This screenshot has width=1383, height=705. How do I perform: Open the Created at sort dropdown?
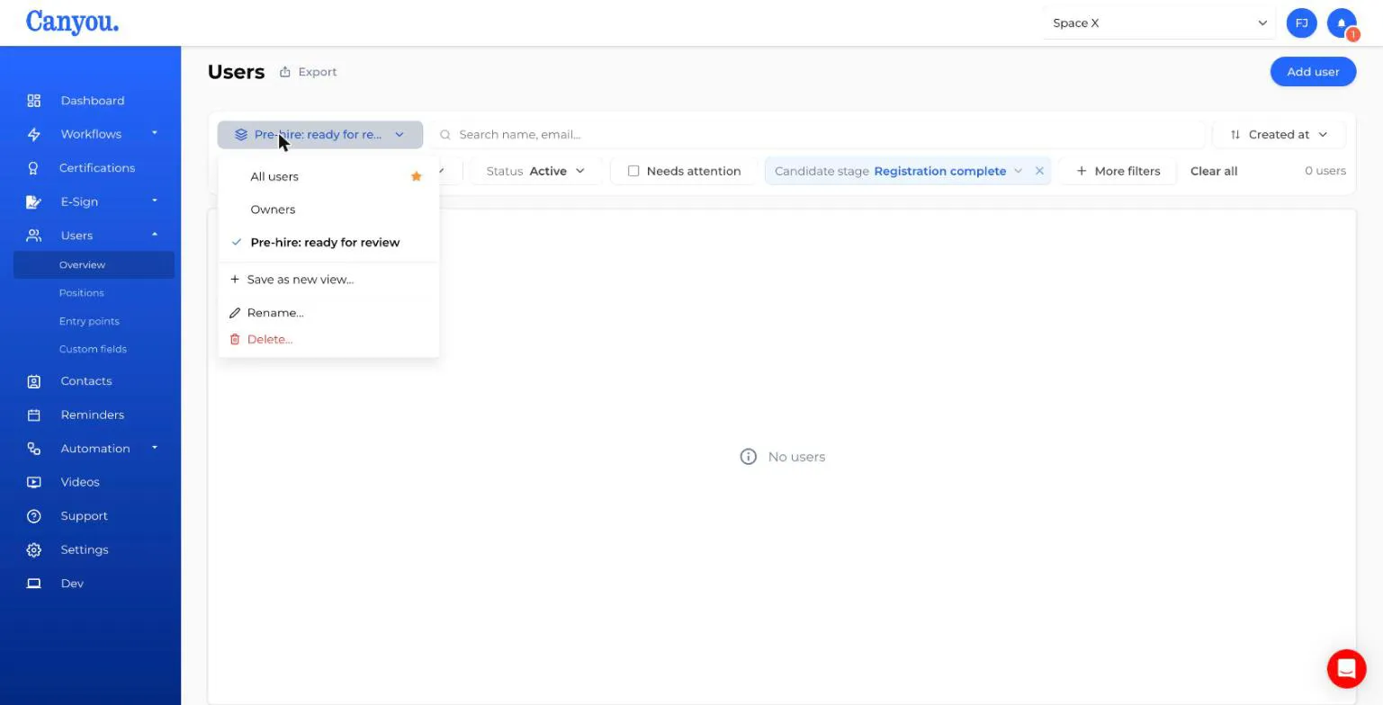pyautogui.click(x=1280, y=135)
